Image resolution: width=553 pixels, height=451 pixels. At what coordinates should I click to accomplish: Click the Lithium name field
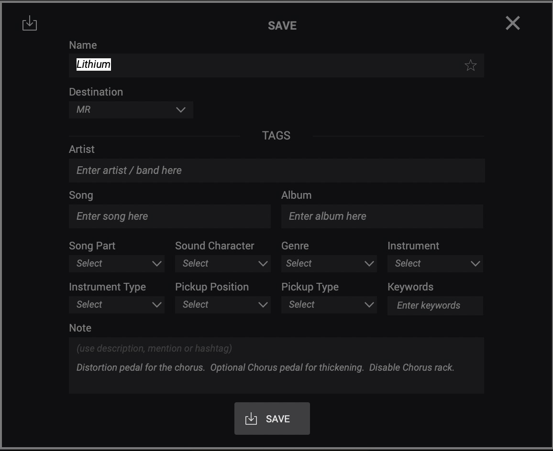point(268,65)
